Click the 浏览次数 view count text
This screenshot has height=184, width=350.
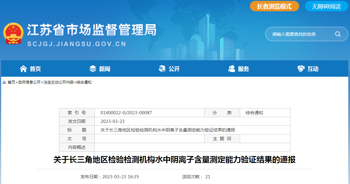coord(196,177)
